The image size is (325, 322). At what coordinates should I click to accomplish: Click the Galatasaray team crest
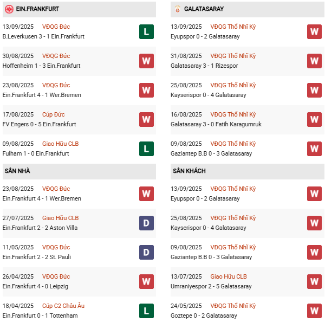(177, 9)
